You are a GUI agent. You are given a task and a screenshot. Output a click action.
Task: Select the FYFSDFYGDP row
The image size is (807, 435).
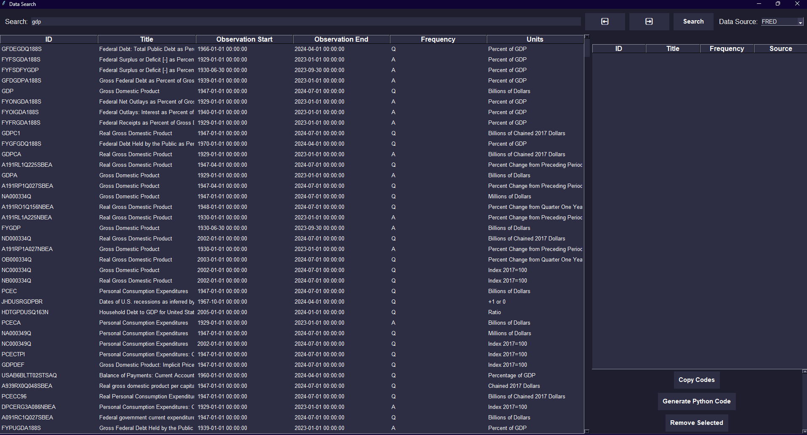tap(292, 70)
